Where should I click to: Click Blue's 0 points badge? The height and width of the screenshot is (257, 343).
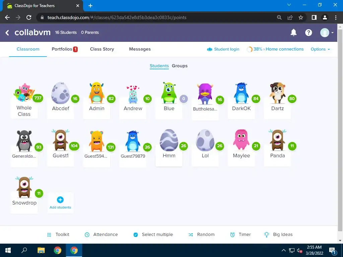(184, 99)
